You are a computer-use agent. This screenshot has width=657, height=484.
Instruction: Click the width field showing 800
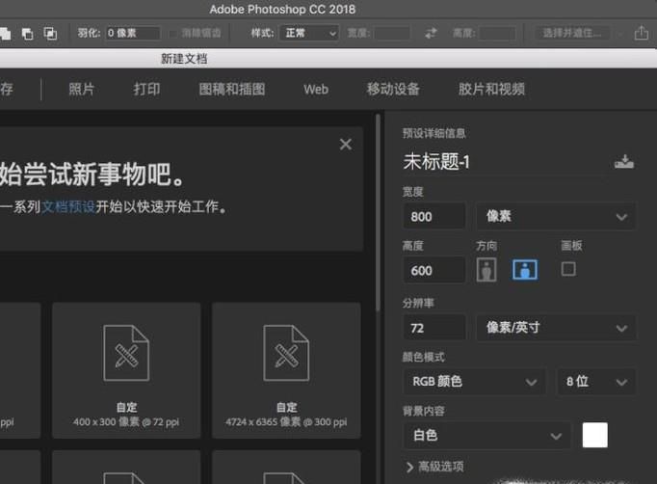point(434,216)
